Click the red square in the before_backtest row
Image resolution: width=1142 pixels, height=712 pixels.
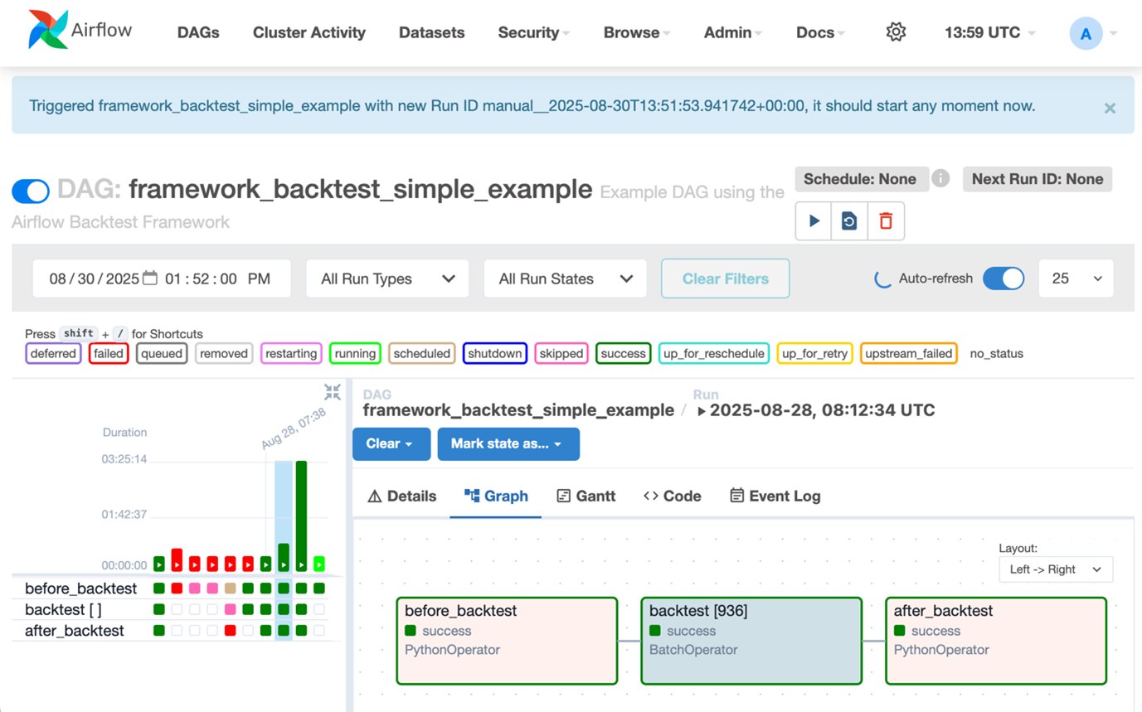(177, 588)
